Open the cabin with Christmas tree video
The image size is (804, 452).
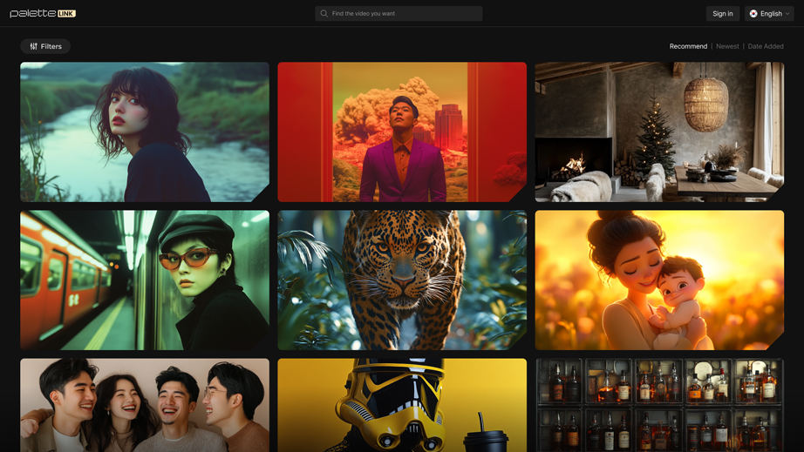pos(659,132)
